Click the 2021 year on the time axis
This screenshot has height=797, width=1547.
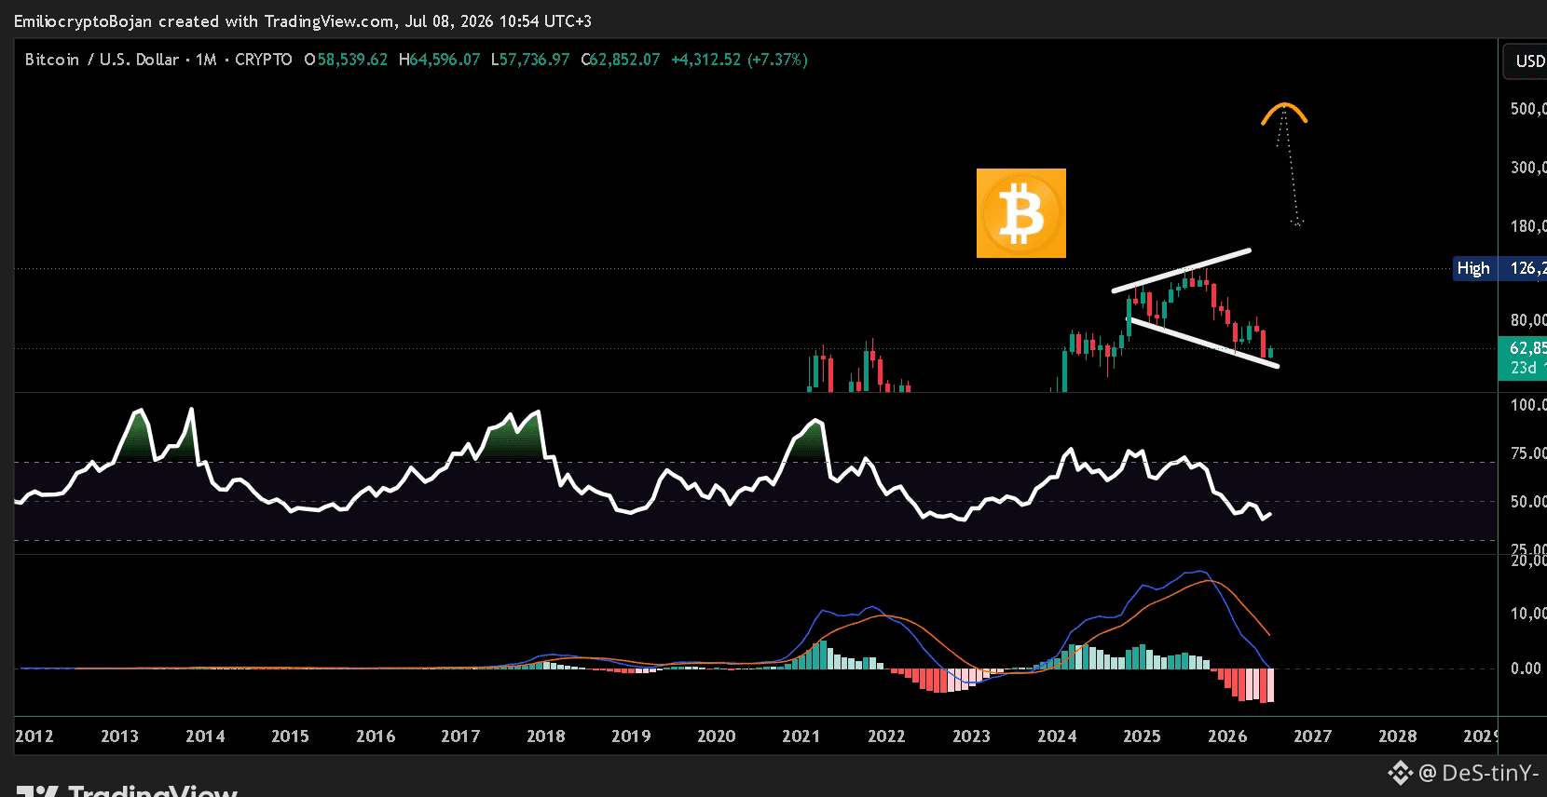(x=801, y=736)
